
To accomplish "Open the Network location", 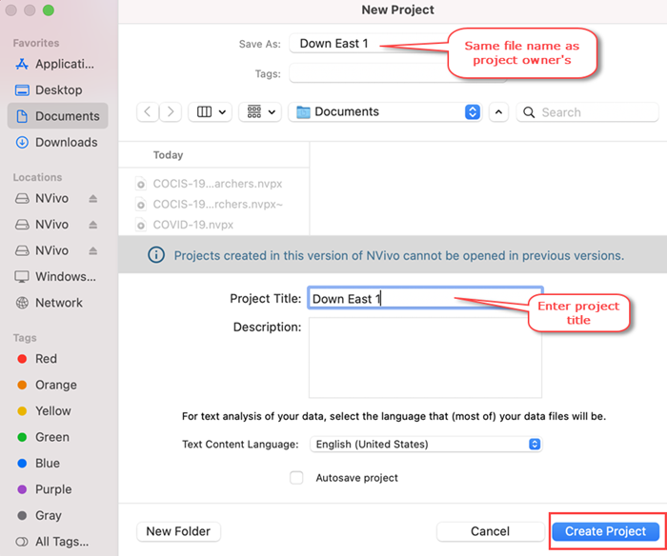I will pyautogui.click(x=49, y=303).
